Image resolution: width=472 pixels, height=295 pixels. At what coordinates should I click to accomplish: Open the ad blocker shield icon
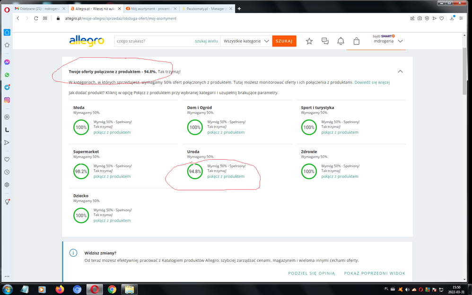click(427, 18)
